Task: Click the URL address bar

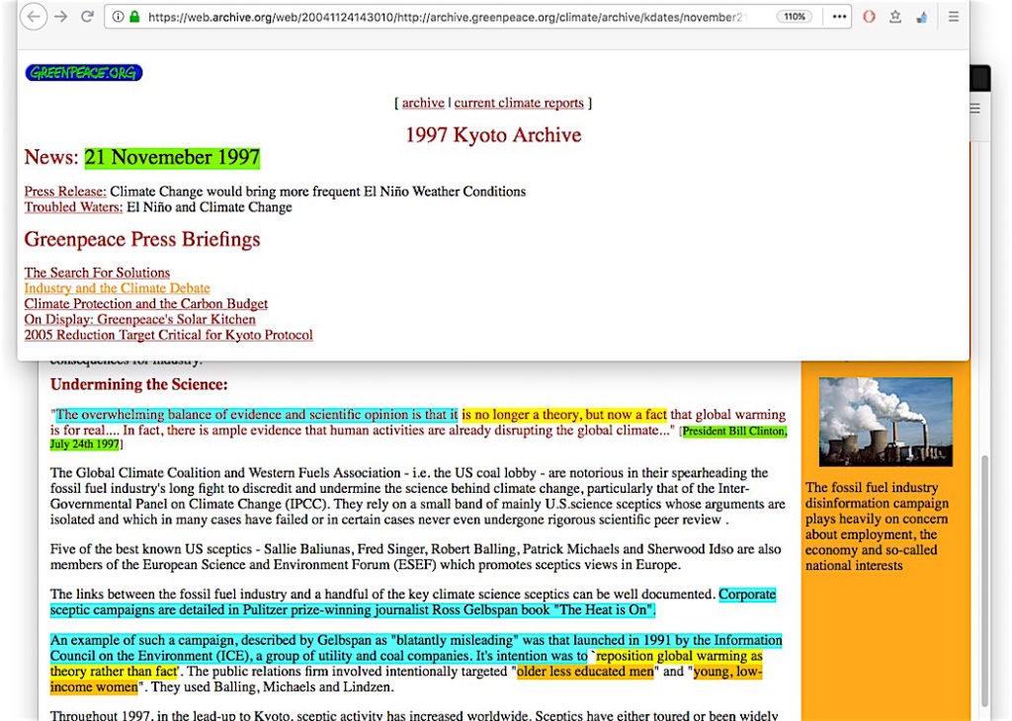Action: [x=445, y=17]
